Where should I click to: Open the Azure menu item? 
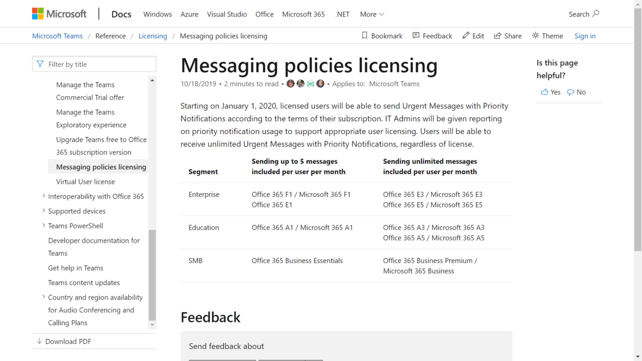(x=189, y=14)
